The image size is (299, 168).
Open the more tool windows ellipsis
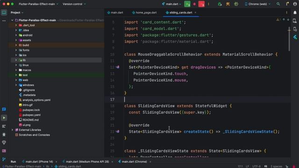4,21
